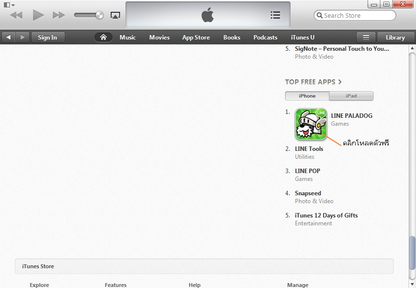The height and width of the screenshot is (288, 416).
Task: Open the Library button
Action: click(x=395, y=37)
